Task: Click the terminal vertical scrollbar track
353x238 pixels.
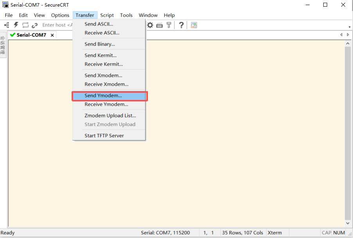Action: click(348, 133)
